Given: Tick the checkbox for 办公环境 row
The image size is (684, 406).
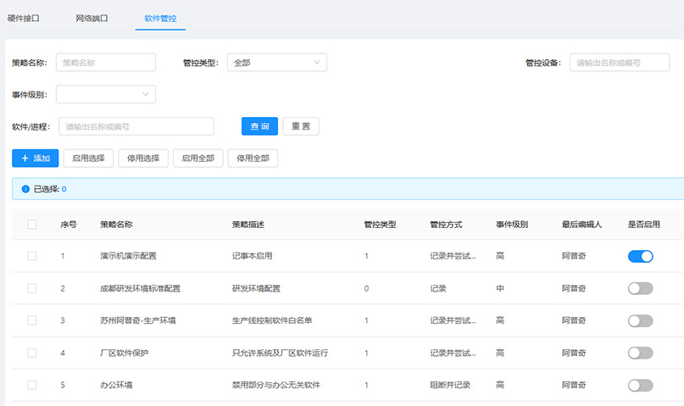Looking at the screenshot, I should click(32, 385).
